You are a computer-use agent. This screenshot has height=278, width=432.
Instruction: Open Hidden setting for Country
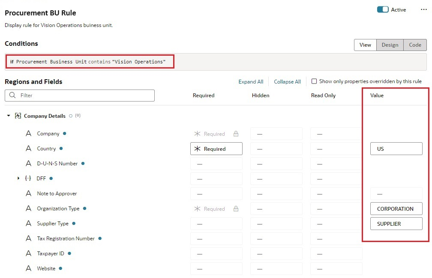276,149
